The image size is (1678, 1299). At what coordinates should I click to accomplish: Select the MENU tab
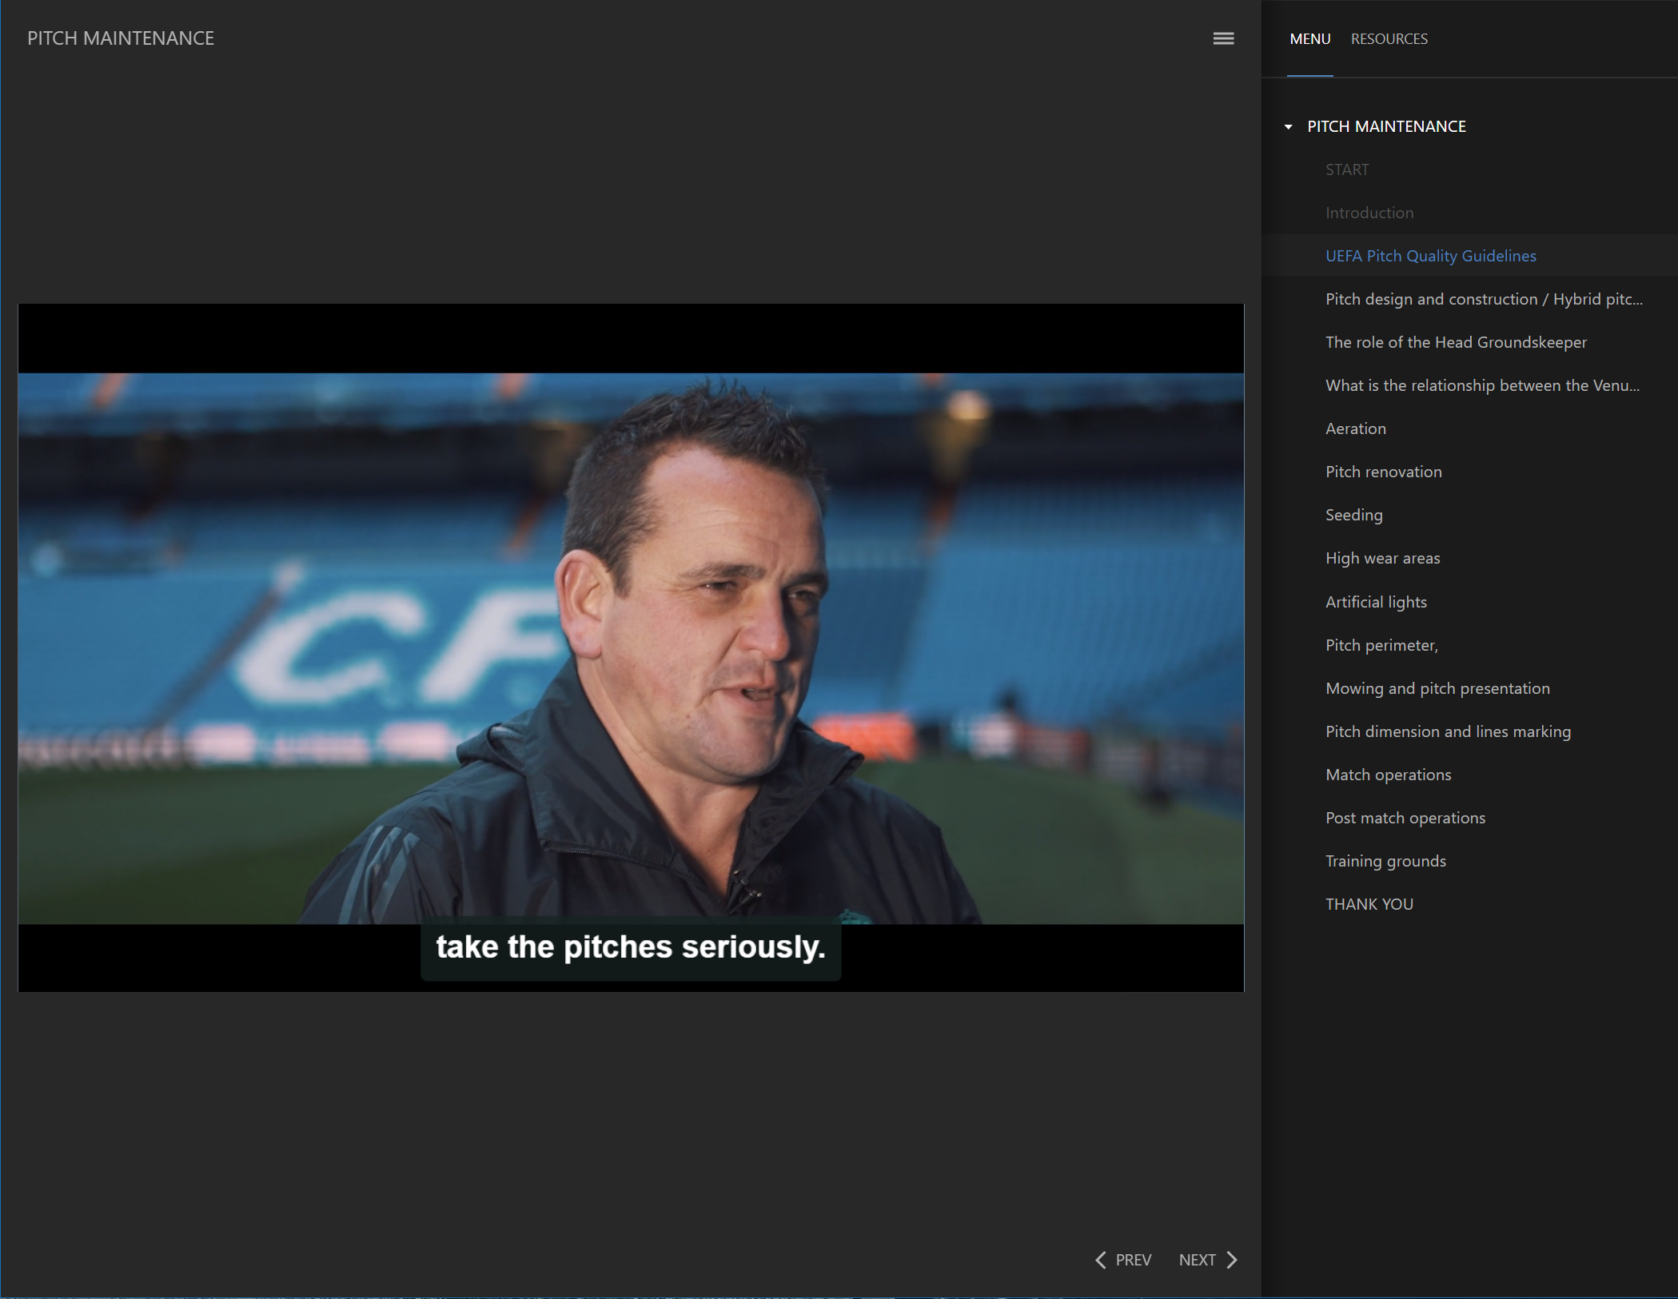point(1309,39)
